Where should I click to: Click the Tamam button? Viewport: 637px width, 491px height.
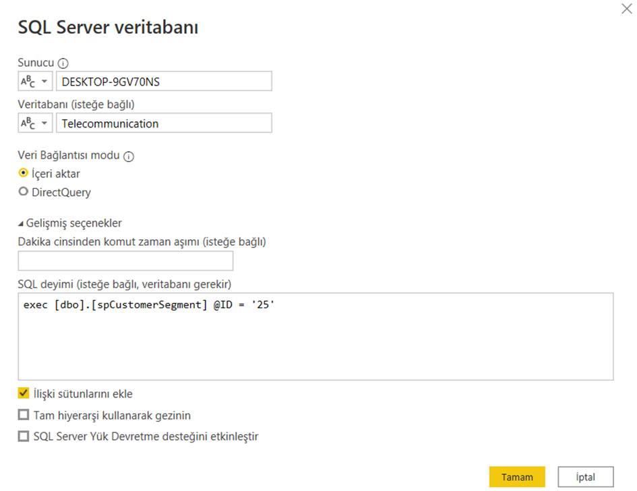[x=518, y=476]
